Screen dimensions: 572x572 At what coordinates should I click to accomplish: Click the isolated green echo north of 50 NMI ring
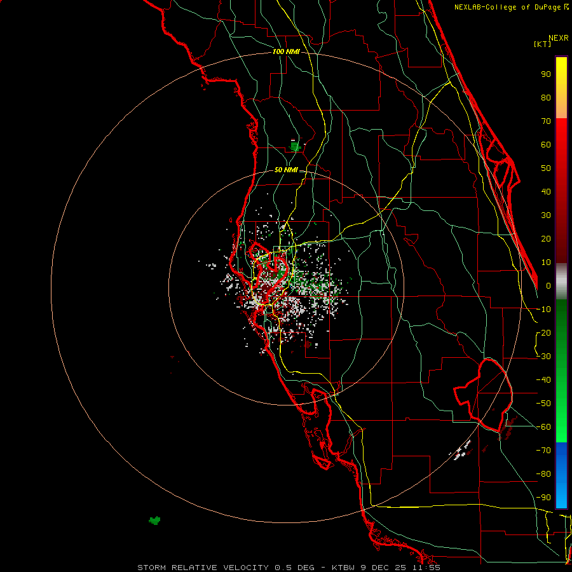click(x=295, y=146)
